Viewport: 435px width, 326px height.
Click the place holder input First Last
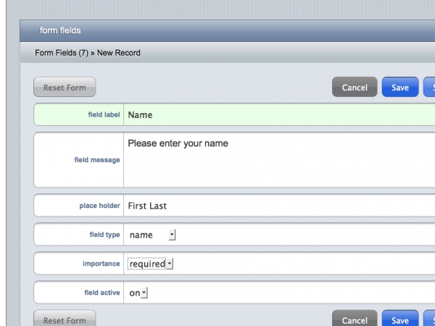[279, 206]
